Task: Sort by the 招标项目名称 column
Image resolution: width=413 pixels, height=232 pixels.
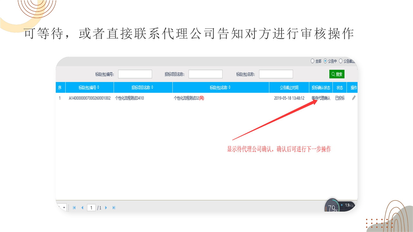Action: coord(143,88)
